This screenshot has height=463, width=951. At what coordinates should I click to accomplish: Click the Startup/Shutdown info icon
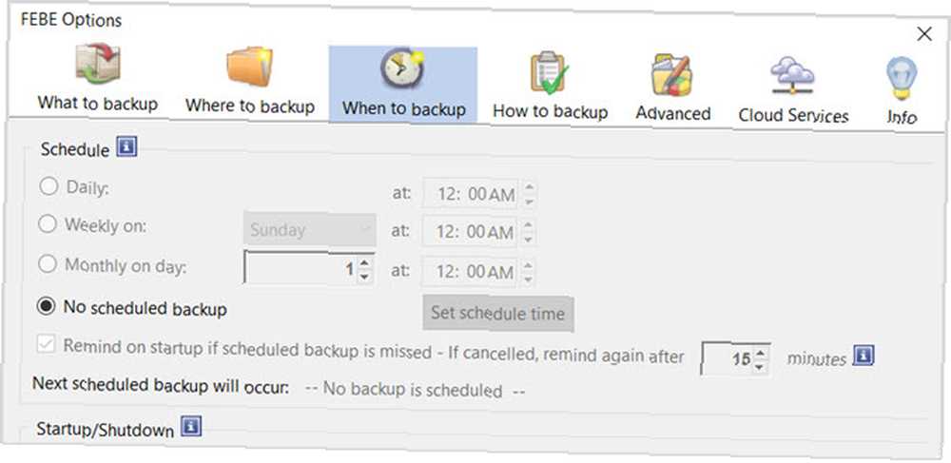coord(191,426)
